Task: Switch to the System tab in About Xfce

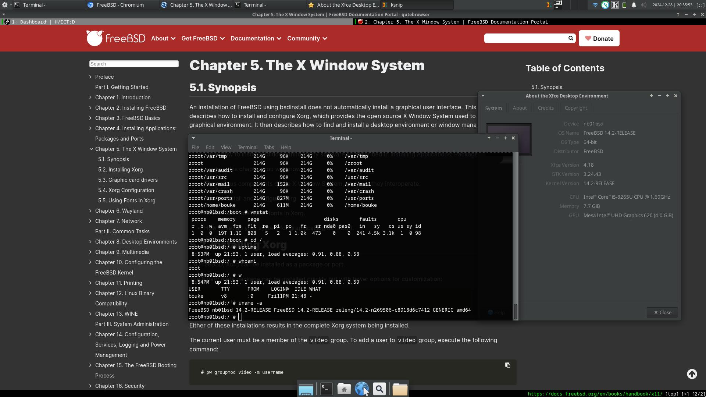Action: 493,108
